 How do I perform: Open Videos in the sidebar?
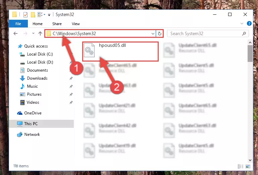coord(33,102)
